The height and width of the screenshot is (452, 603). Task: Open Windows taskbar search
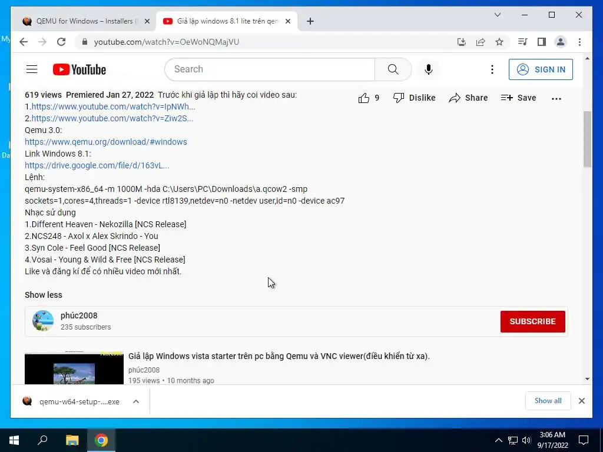coord(42,440)
